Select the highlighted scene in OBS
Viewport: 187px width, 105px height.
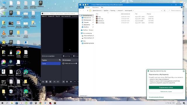pos(51,64)
